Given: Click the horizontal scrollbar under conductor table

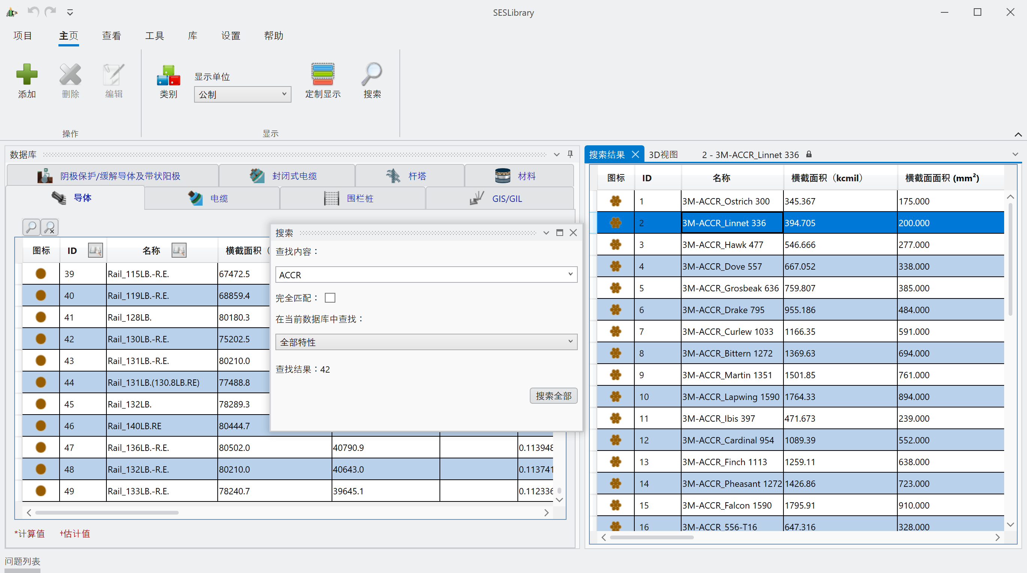Looking at the screenshot, I should [x=106, y=512].
